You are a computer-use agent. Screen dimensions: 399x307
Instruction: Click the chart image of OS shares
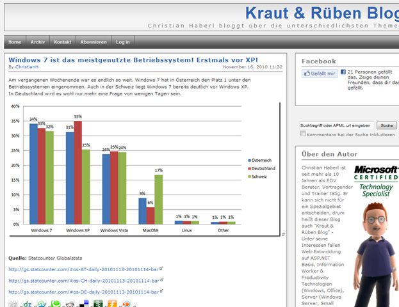tap(145, 169)
